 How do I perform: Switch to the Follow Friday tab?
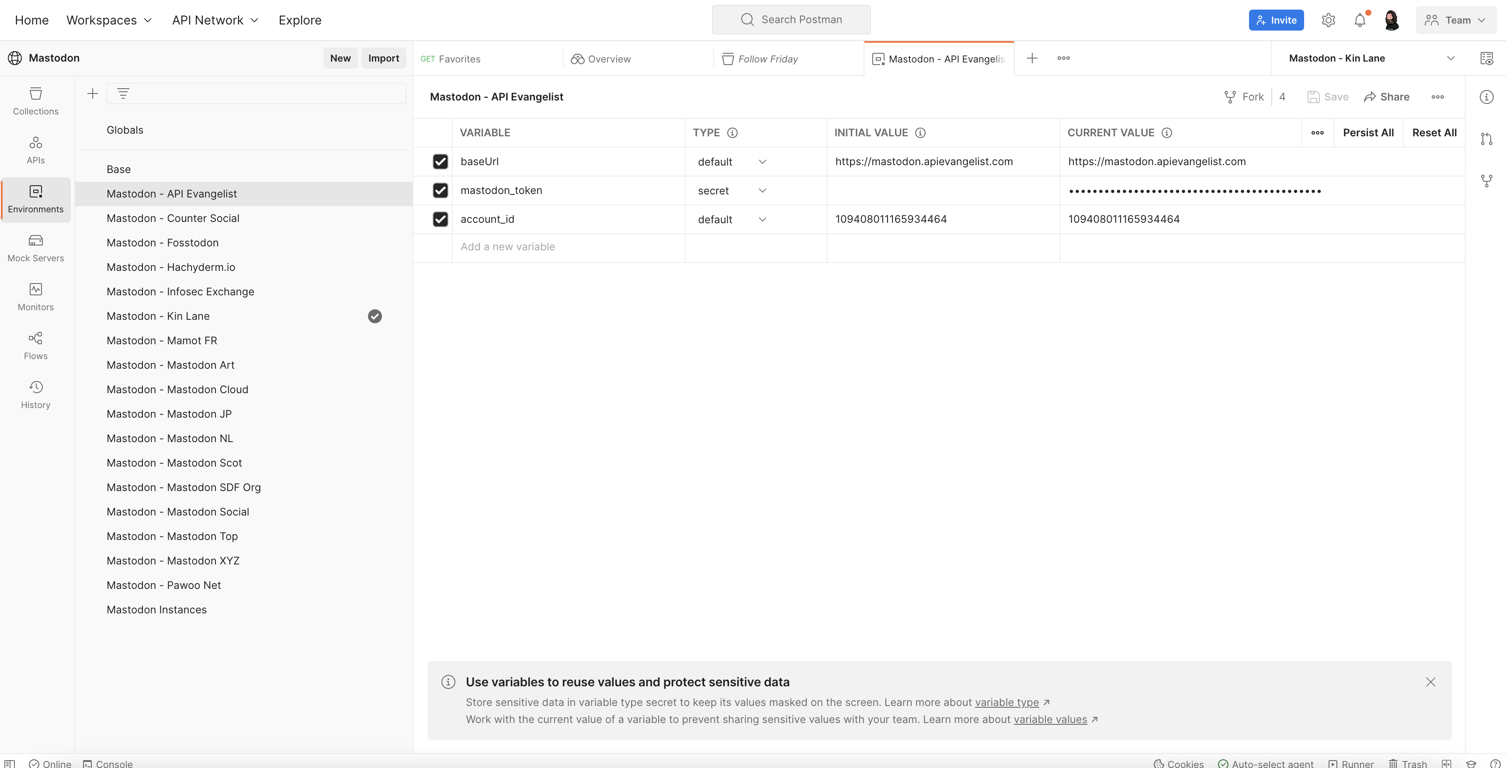click(x=788, y=59)
